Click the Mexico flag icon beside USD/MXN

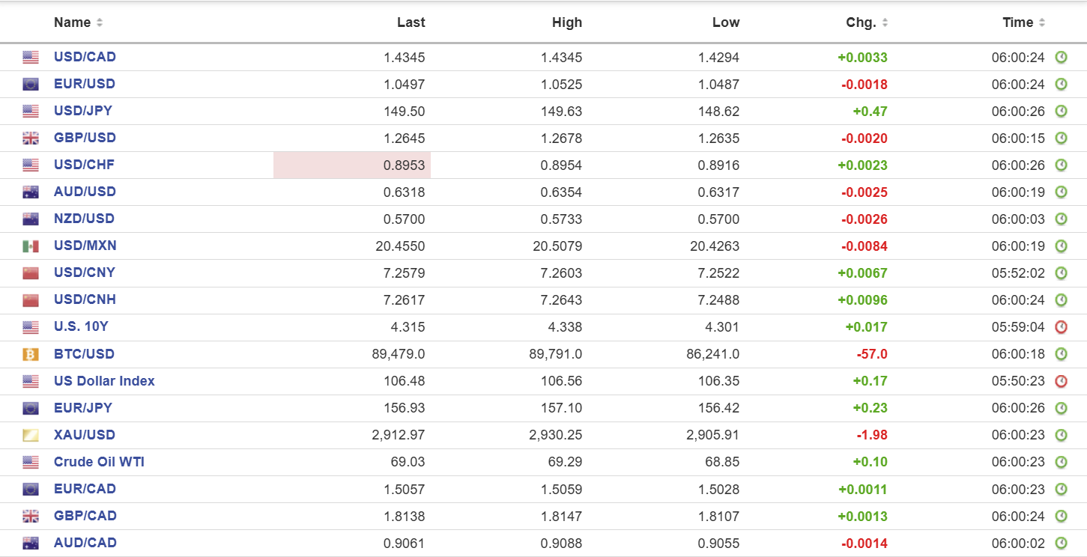pyautogui.click(x=31, y=246)
